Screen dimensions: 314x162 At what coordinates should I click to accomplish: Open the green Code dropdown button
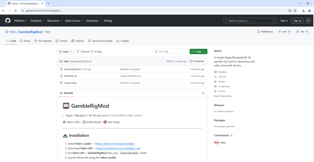point(198,51)
